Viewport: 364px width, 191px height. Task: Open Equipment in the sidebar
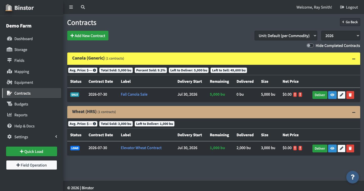click(x=32, y=82)
